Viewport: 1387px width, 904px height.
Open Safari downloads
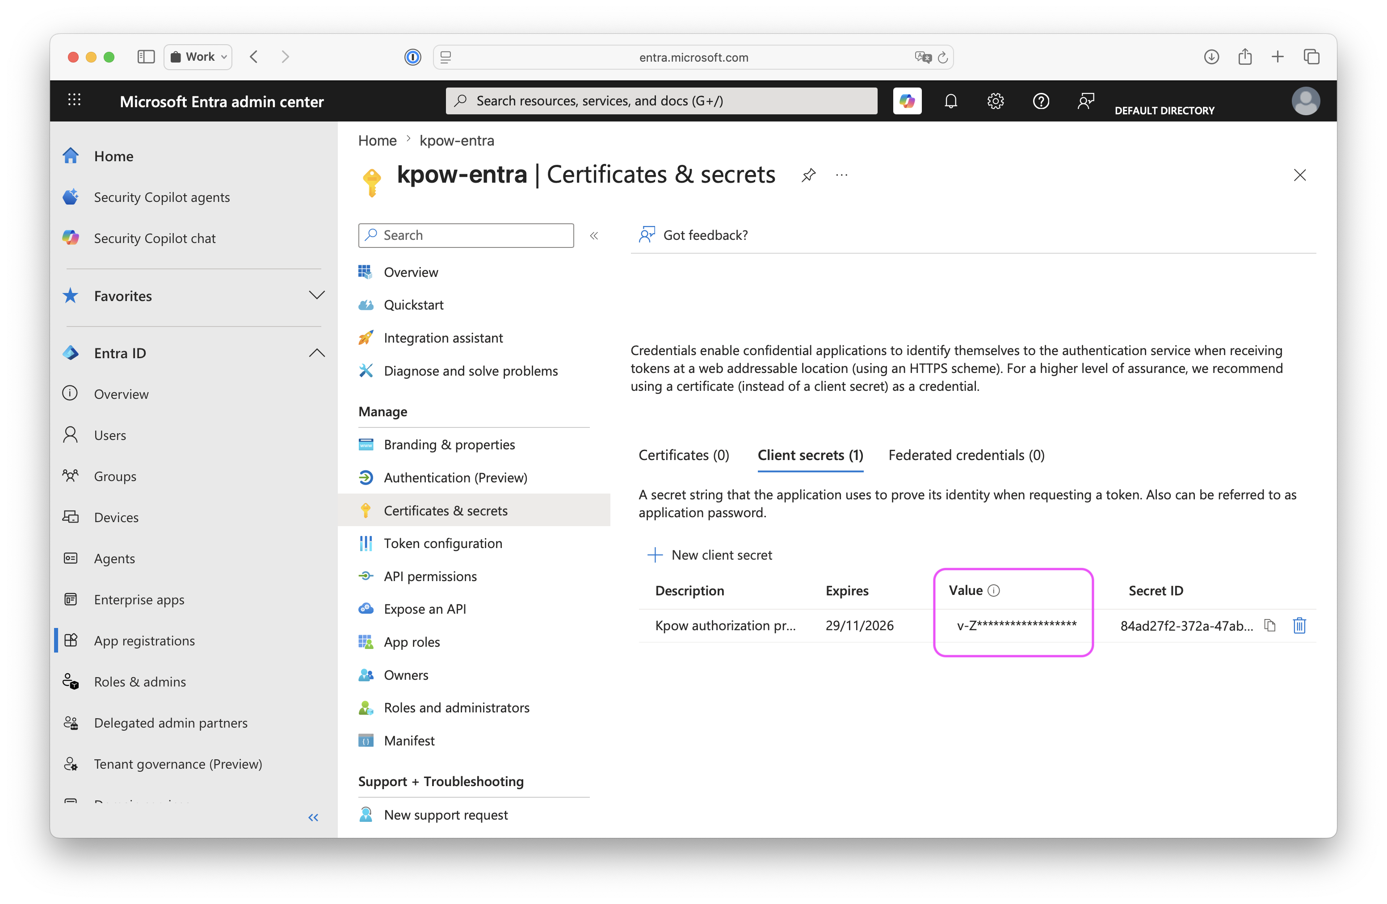pyautogui.click(x=1211, y=57)
